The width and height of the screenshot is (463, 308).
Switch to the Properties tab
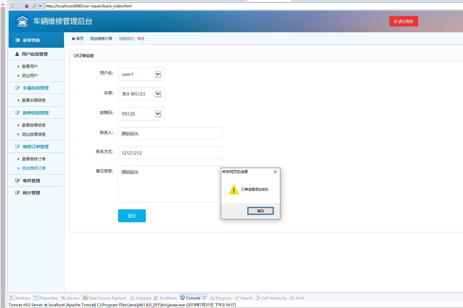[x=46, y=298]
